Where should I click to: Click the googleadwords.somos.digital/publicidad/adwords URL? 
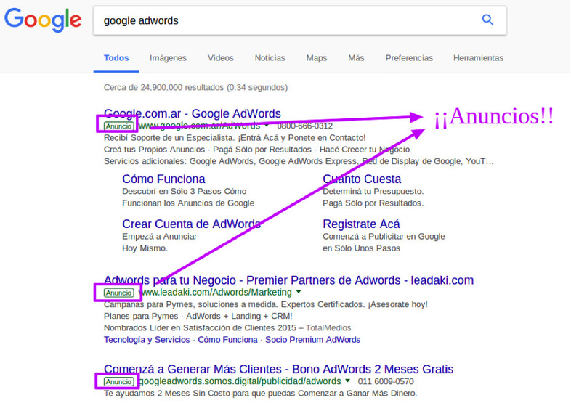tap(240, 381)
